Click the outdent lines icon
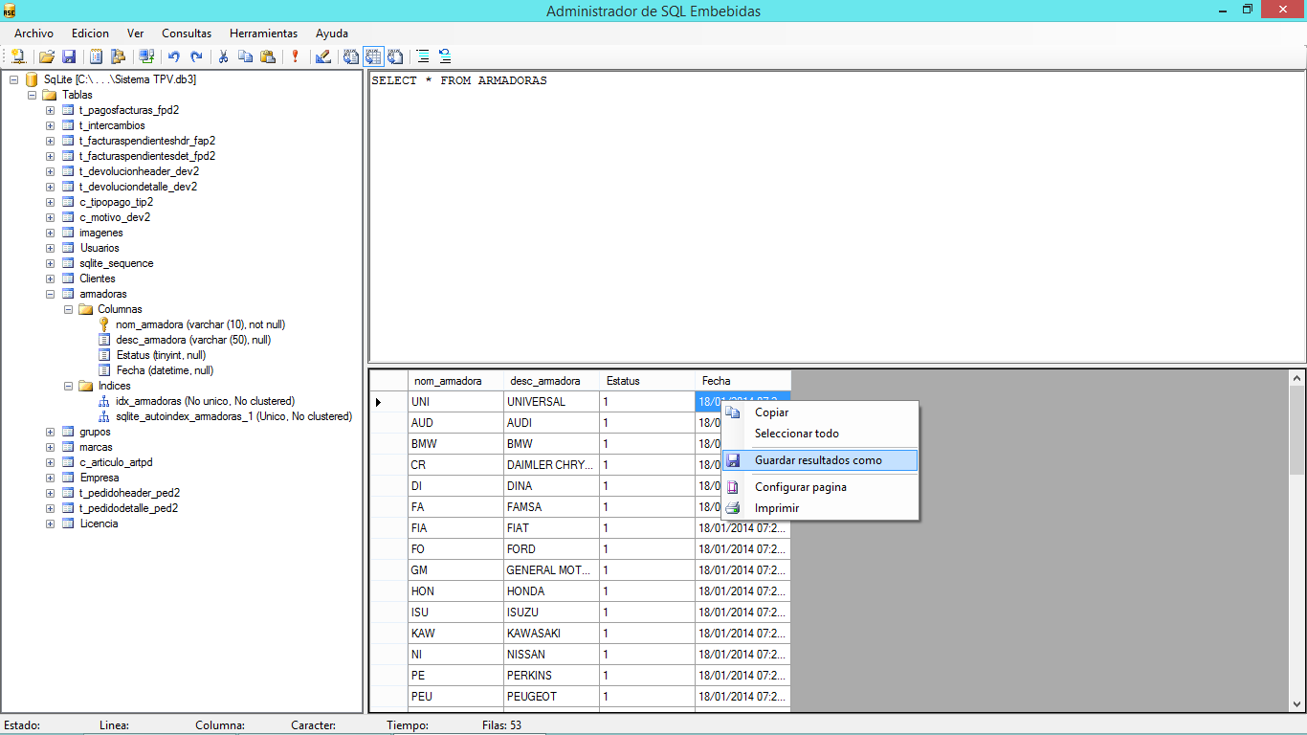 pos(445,56)
